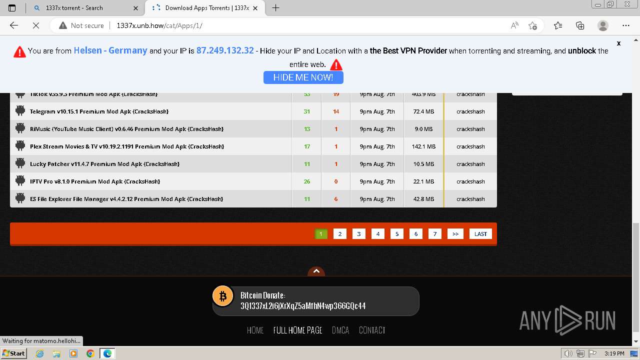Open the Collections icon

[580, 25]
